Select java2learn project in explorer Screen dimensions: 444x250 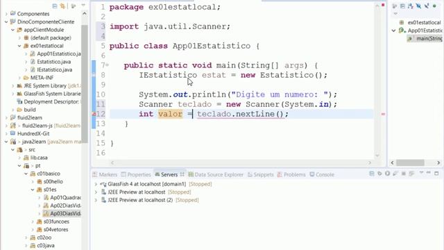(34, 142)
